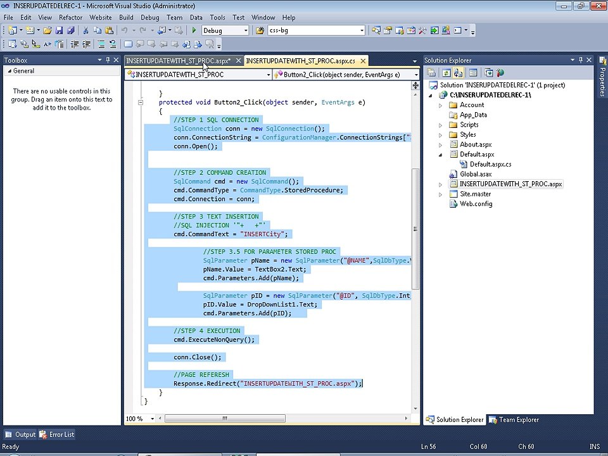Collapse the General toolbox group
This screenshot has height=456, width=608.
point(9,71)
